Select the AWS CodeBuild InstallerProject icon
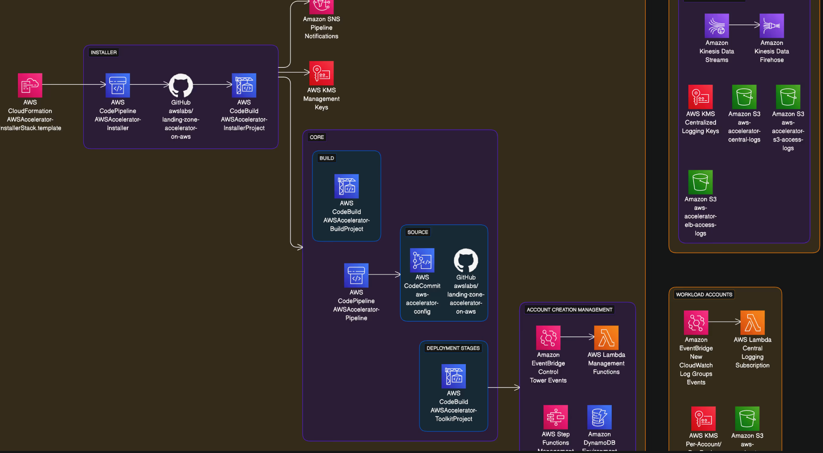This screenshot has height=453, width=823. [244, 85]
